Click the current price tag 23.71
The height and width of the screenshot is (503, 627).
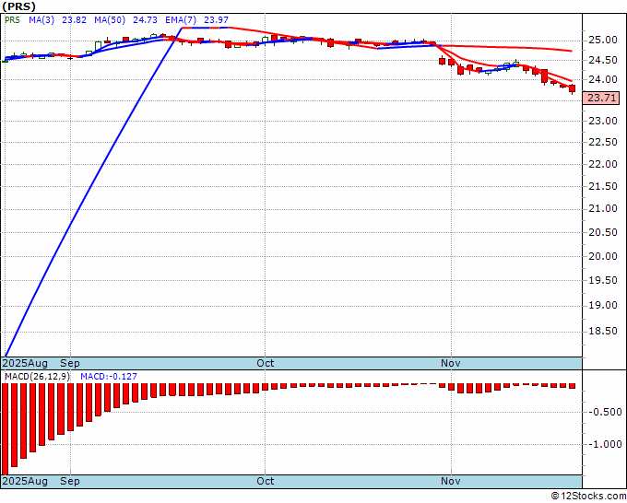point(602,98)
